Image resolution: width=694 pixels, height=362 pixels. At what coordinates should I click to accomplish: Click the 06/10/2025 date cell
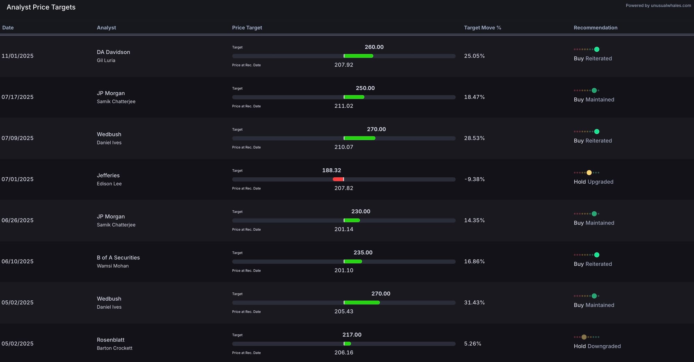[18, 262]
